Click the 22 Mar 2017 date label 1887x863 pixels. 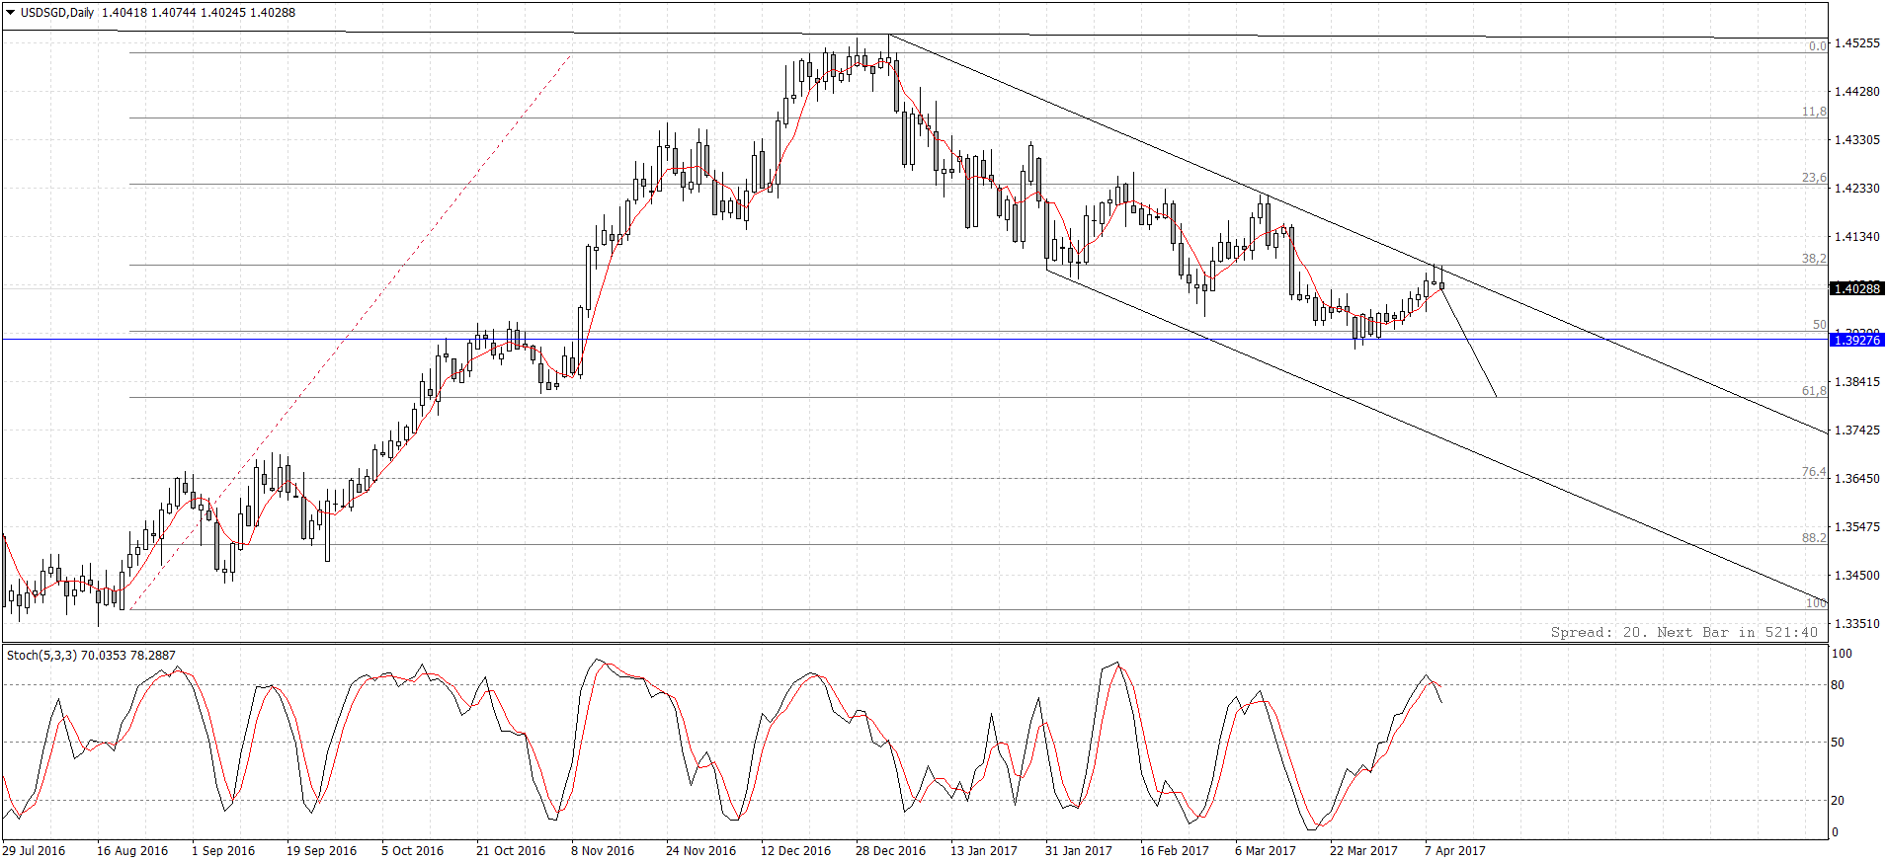click(1363, 851)
